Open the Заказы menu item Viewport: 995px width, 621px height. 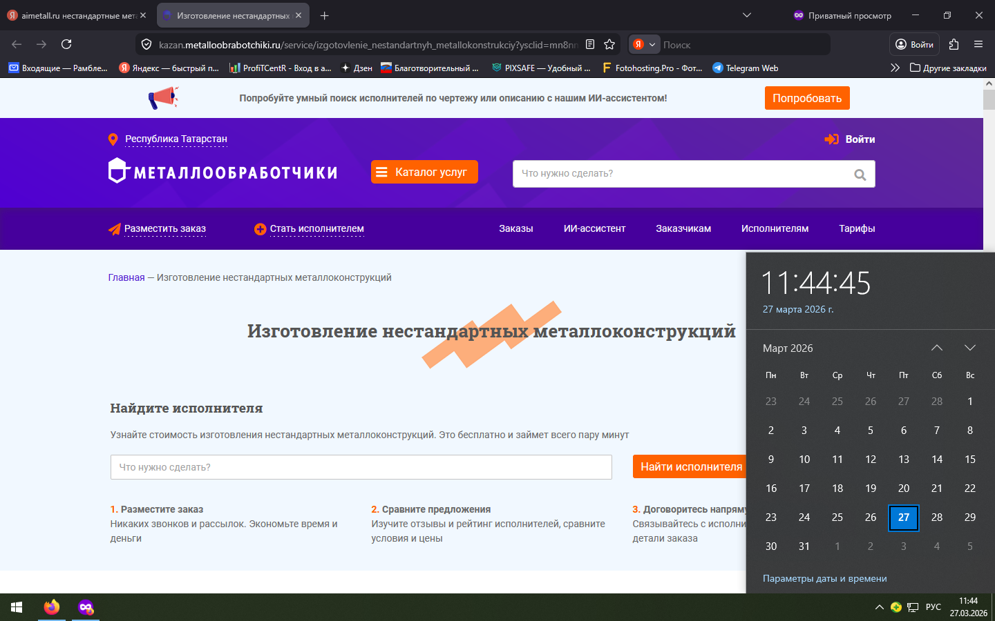516,228
